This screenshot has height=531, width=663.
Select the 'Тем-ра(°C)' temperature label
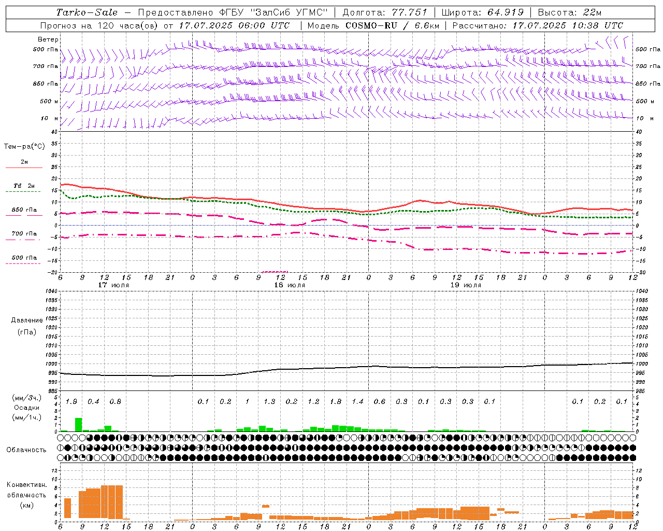coord(24,147)
